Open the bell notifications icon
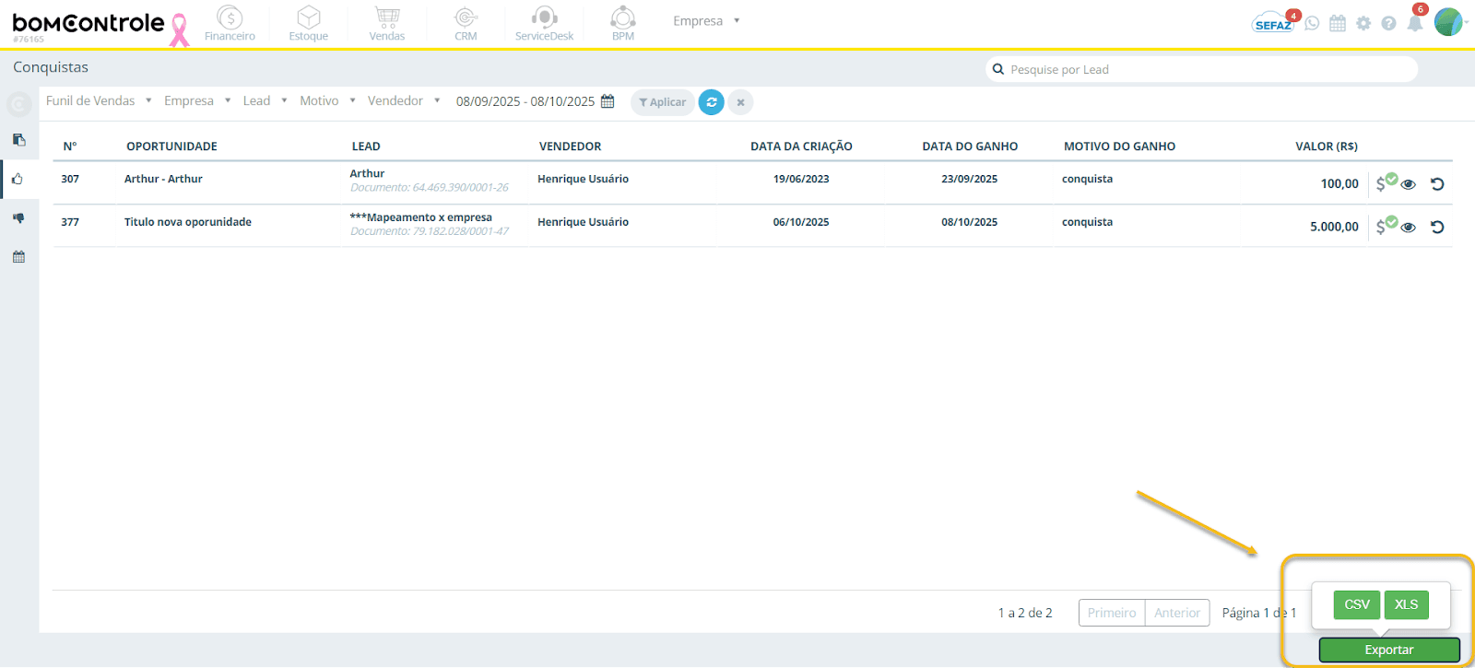Viewport: 1475px width, 668px height. tap(1415, 23)
